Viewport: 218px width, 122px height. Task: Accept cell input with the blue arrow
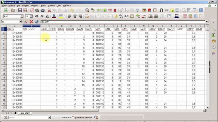coord(37,22)
